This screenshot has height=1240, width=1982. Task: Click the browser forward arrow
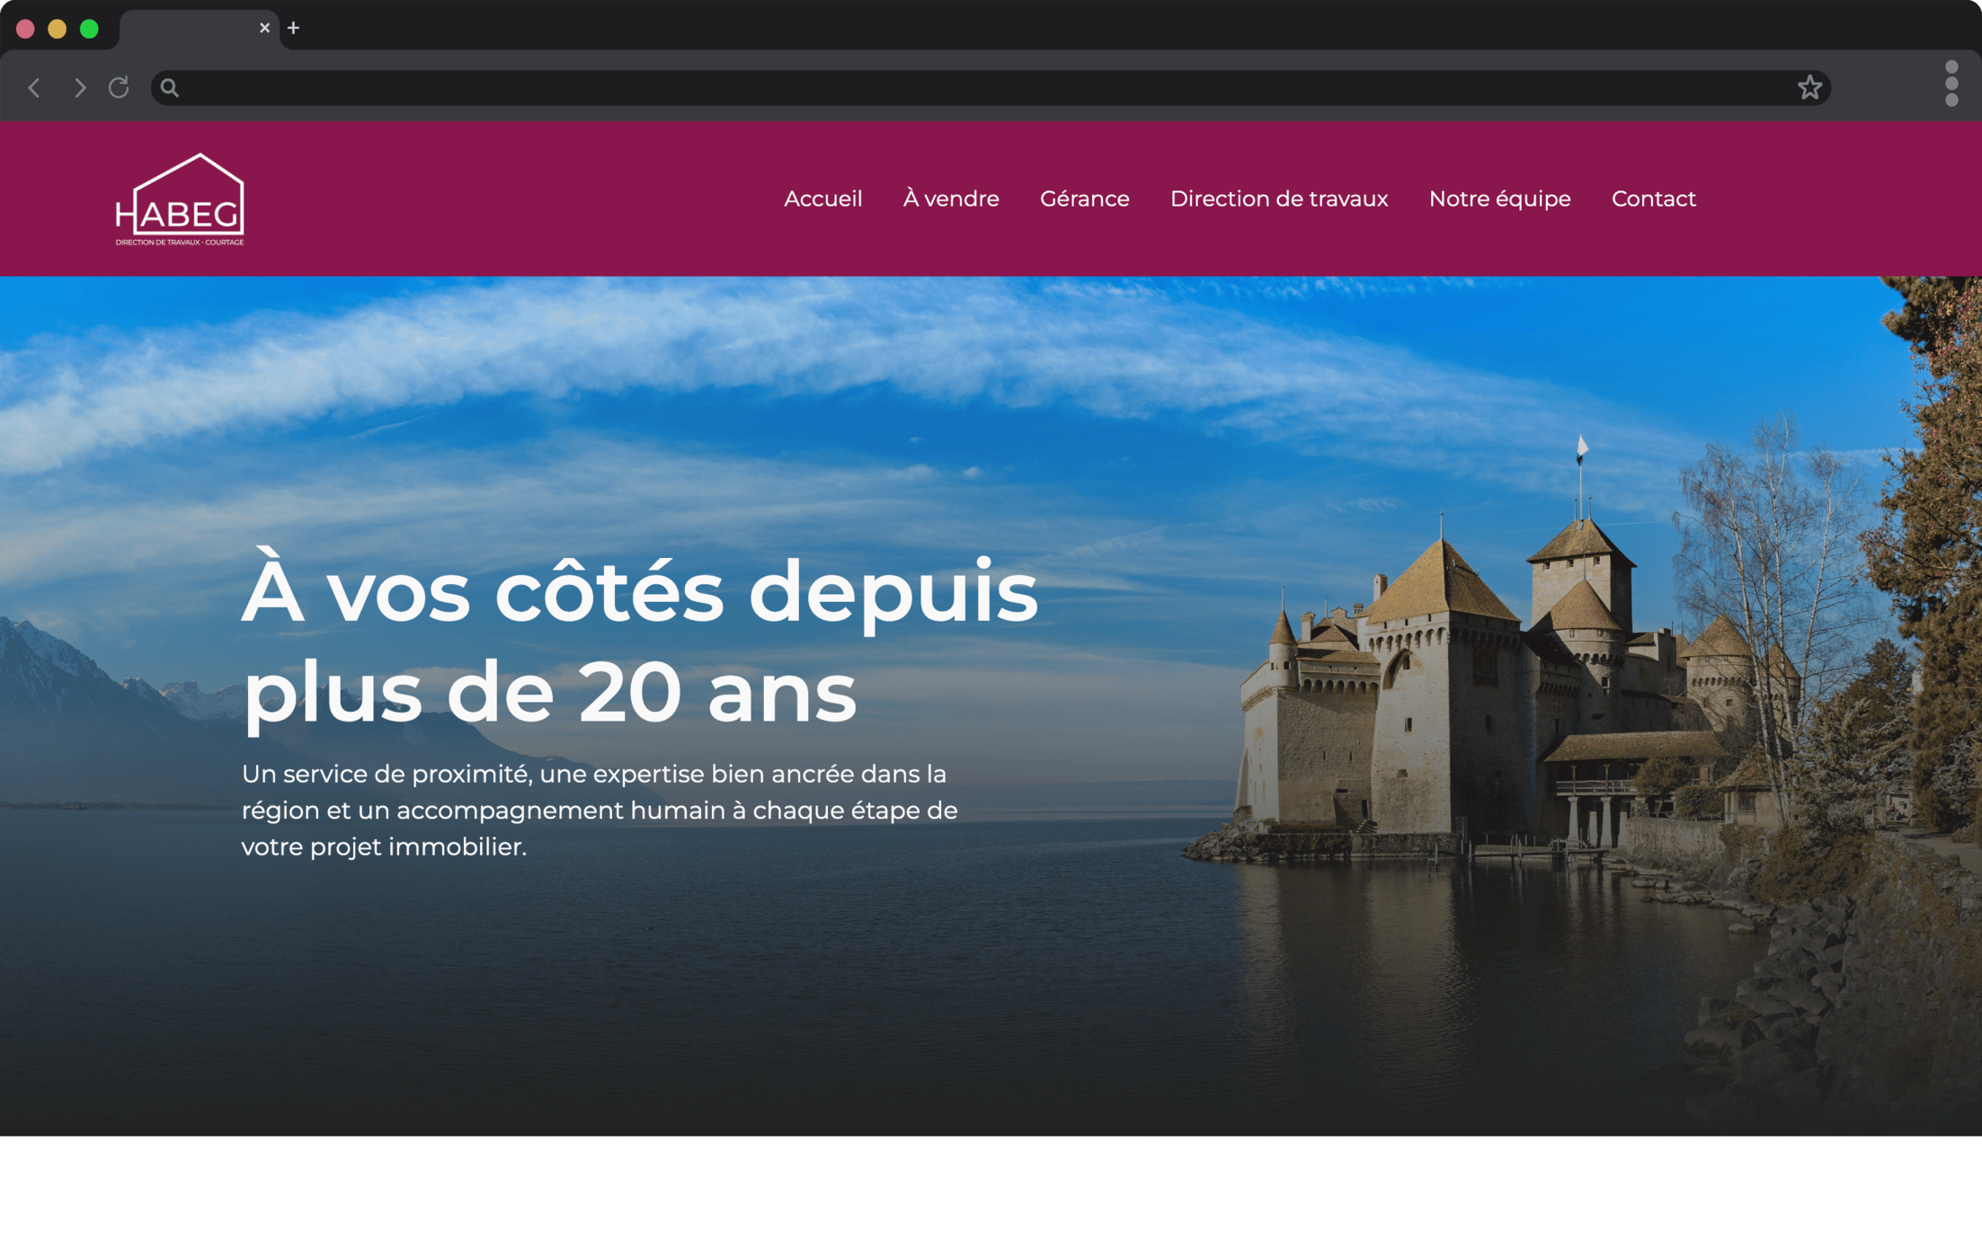click(79, 87)
